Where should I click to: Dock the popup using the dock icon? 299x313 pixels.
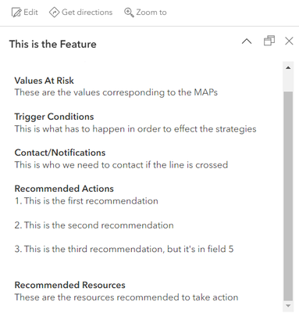(x=269, y=41)
